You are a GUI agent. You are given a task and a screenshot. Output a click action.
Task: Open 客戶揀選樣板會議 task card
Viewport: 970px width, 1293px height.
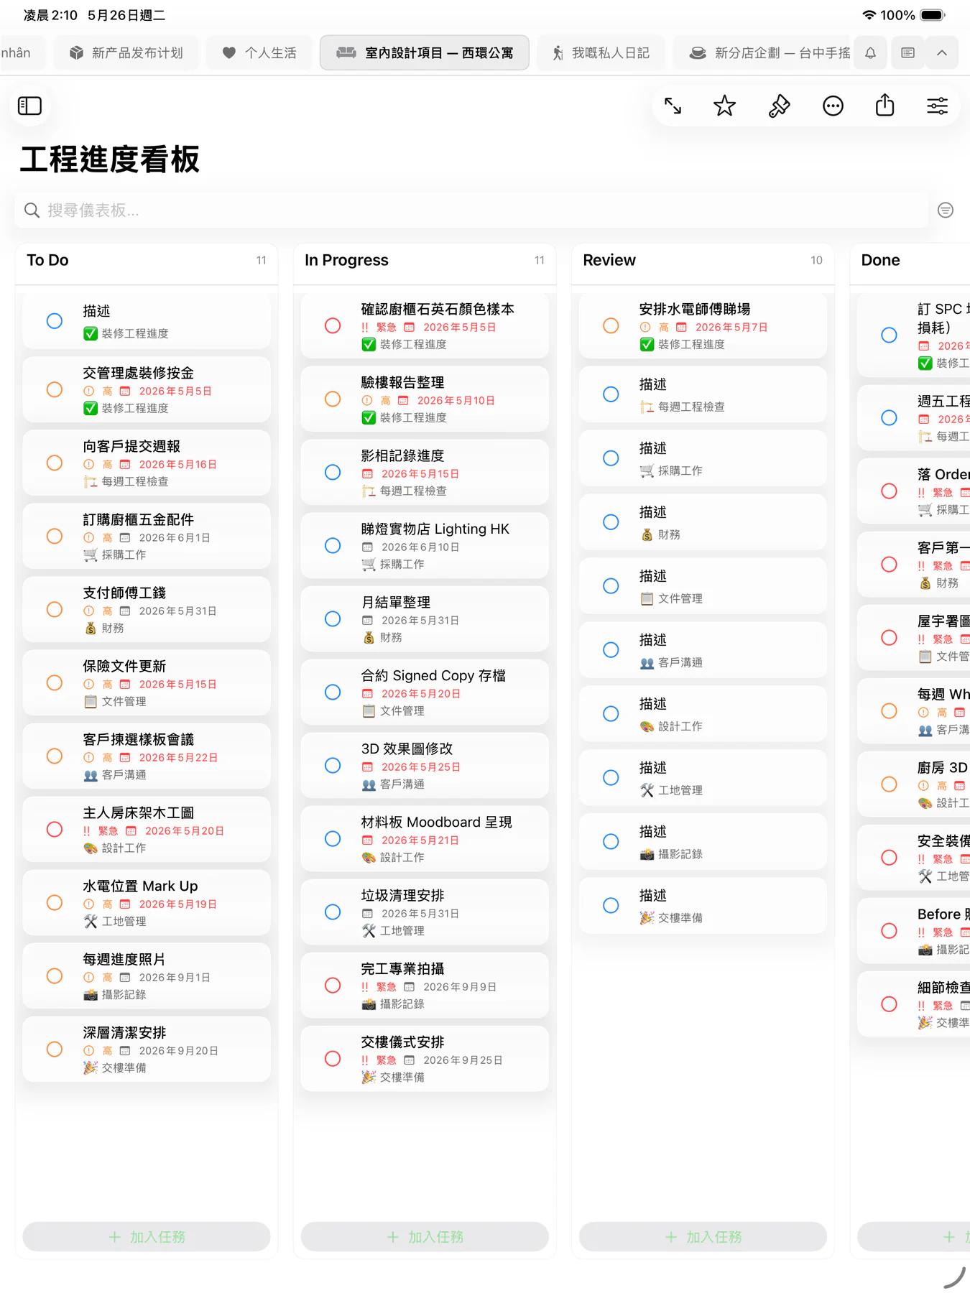click(147, 756)
